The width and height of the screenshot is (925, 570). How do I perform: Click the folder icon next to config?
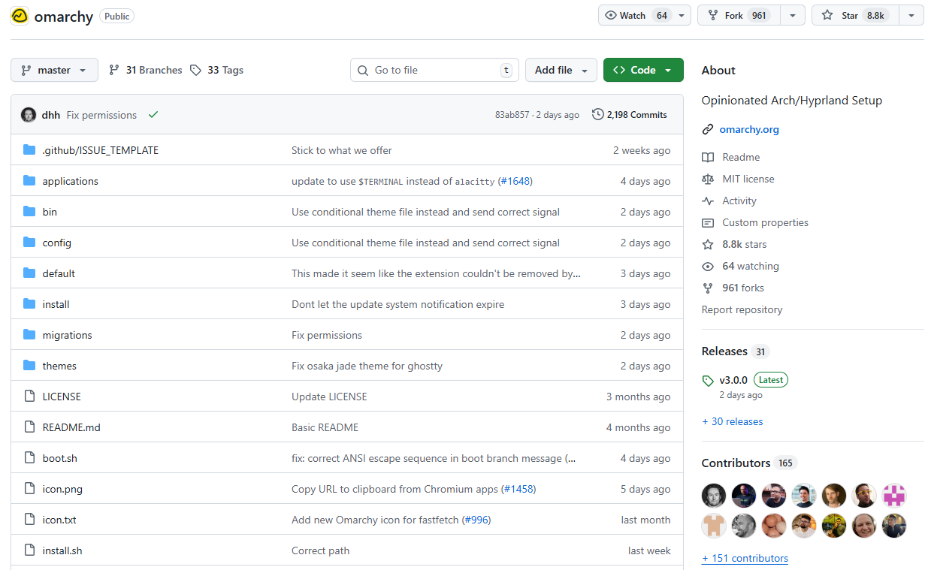point(29,243)
